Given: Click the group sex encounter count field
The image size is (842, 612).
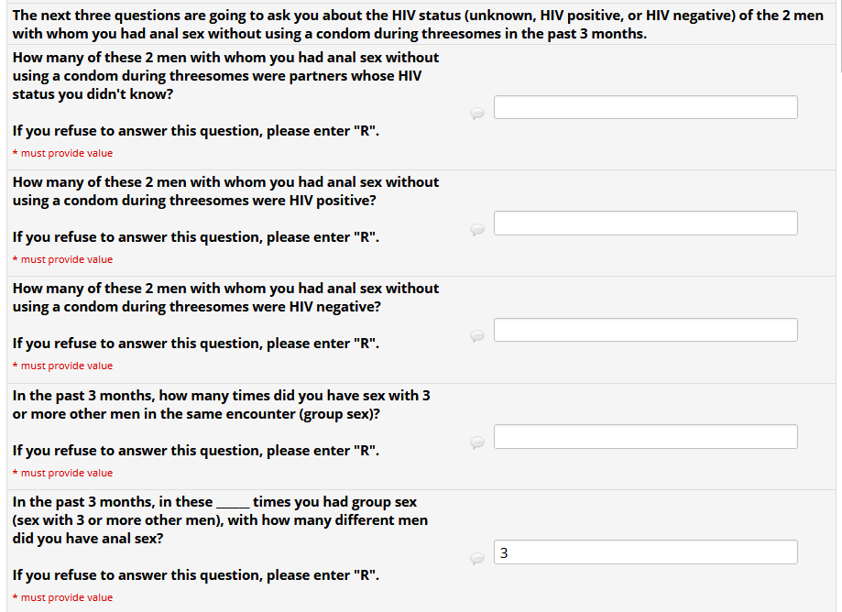Looking at the screenshot, I should point(645,437).
